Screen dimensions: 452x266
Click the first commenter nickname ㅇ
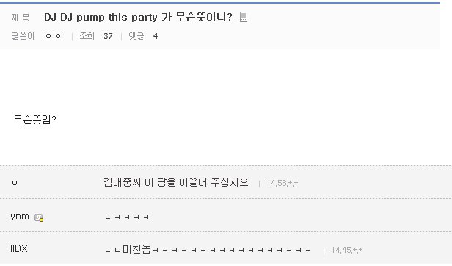tap(15, 183)
